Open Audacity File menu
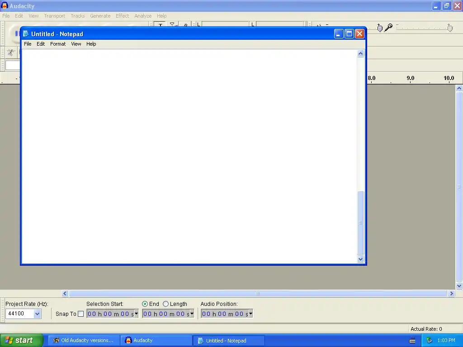463x347 pixels. [x=6, y=16]
